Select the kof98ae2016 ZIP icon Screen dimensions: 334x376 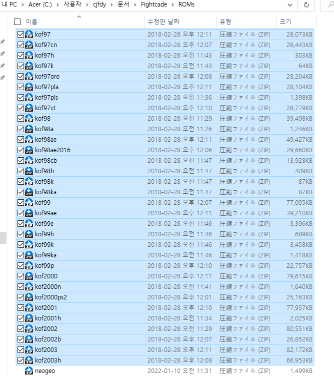click(x=29, y=150)
